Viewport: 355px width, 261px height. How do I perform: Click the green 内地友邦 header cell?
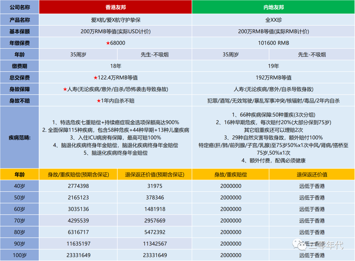pos(273,7)
